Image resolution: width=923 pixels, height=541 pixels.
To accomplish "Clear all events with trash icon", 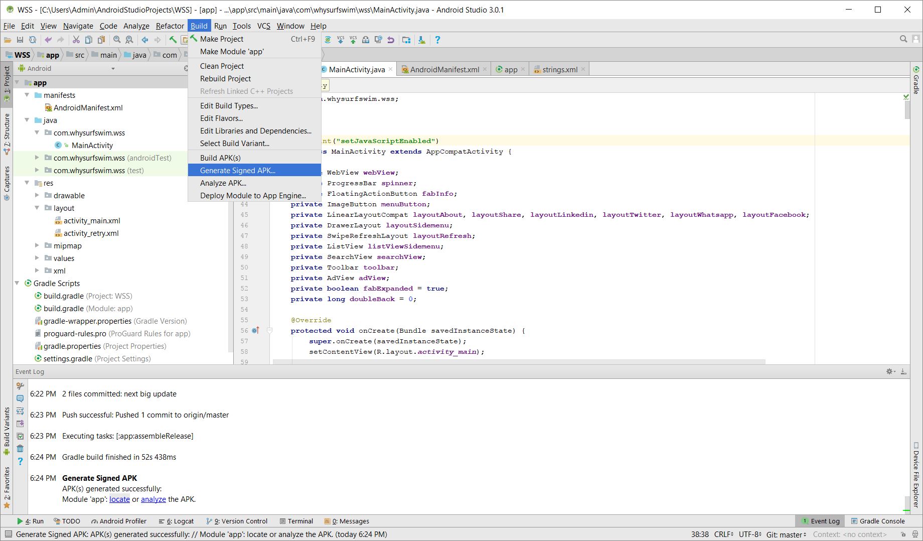I will click(x=20, y=449).
